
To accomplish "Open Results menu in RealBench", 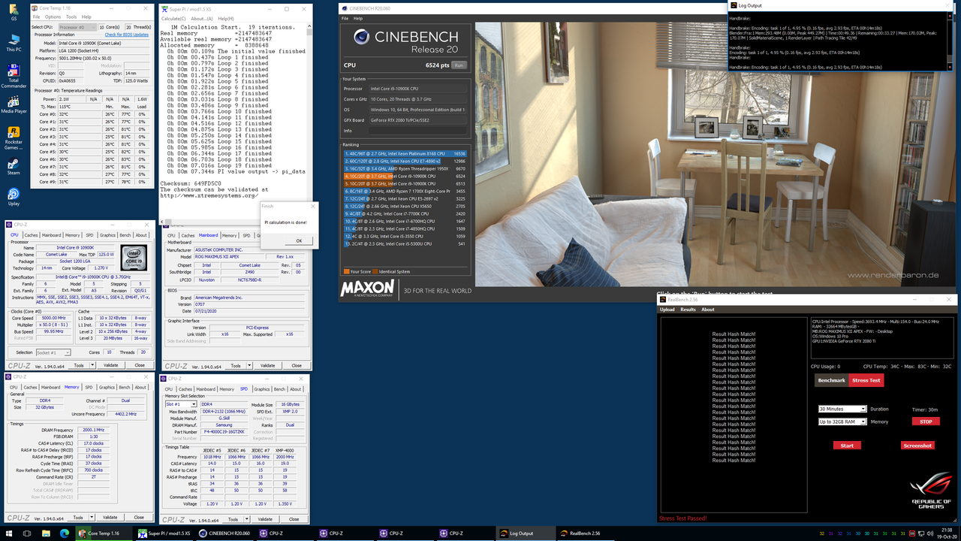I will point(688,310).
